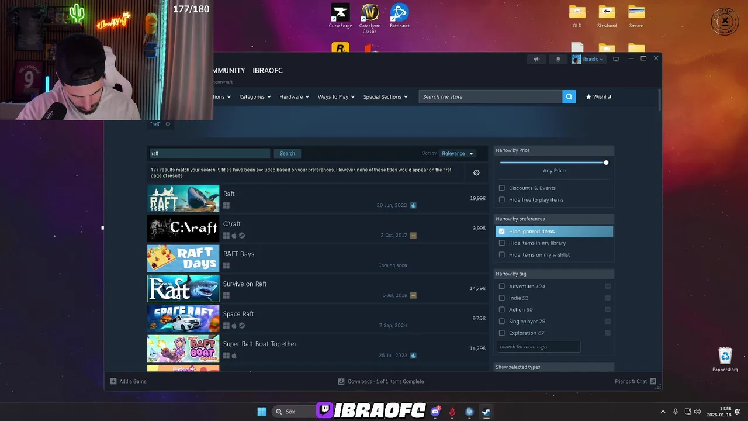Click the Steam taskbar icon
The height and width of the screenshot is (421, 748).
click(486, 412)
